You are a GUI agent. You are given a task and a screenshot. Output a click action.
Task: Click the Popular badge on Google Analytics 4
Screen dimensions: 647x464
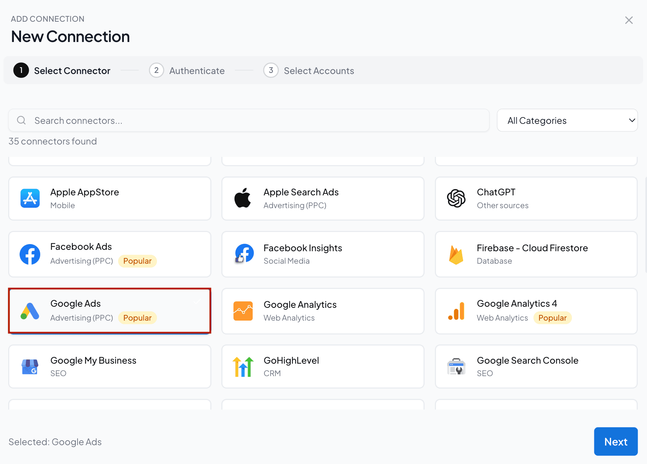[x=552, y=318]
